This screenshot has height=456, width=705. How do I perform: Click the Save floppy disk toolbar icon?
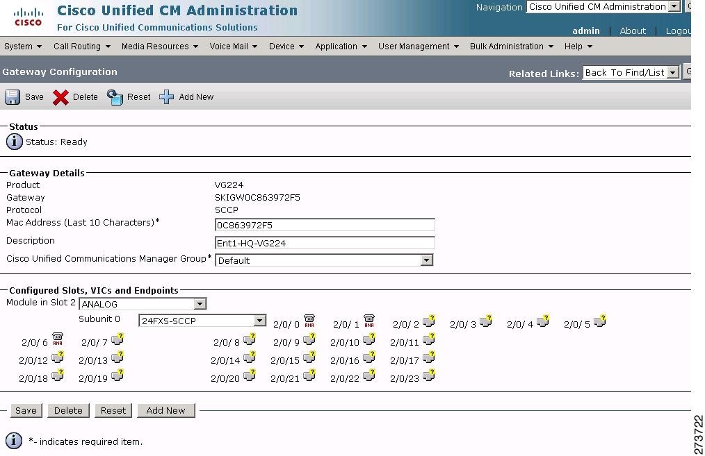tap(12, 97)
